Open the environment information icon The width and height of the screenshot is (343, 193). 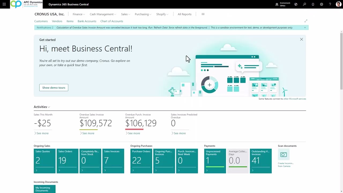[x=277, y=4]
